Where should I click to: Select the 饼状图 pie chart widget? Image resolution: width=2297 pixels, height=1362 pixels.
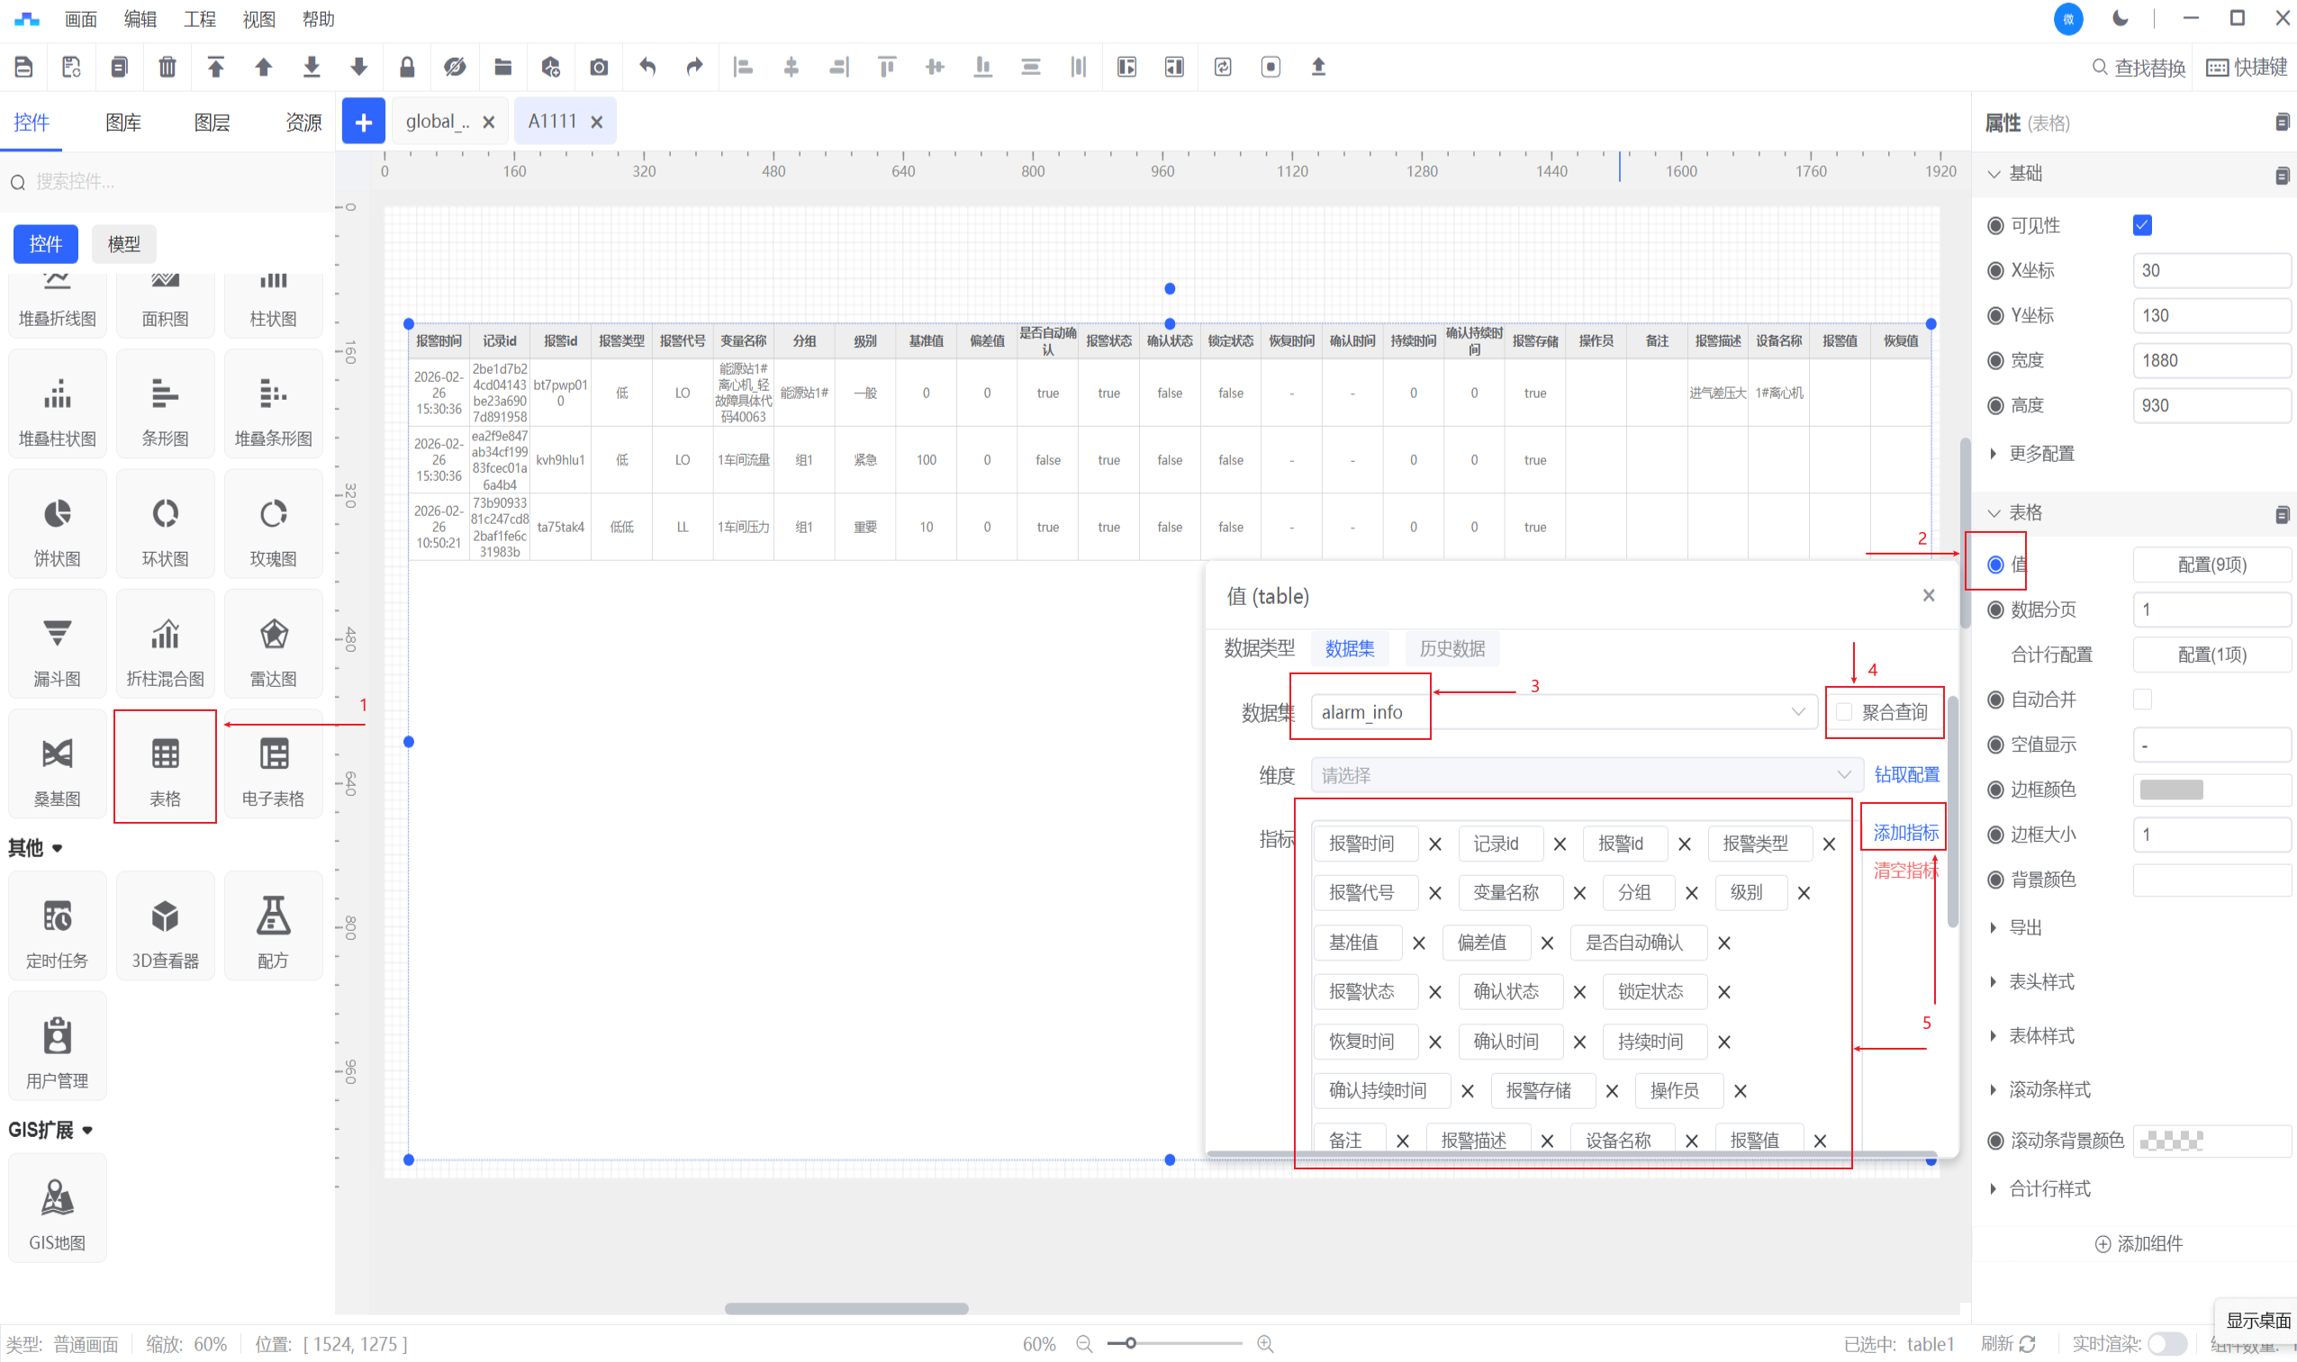(x=57, y=525)
